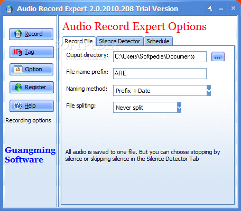Screen dimensions: 241x211
Task: Click the 'Audio Record Expert Options' heading
Action: click(x=134, y=26)
